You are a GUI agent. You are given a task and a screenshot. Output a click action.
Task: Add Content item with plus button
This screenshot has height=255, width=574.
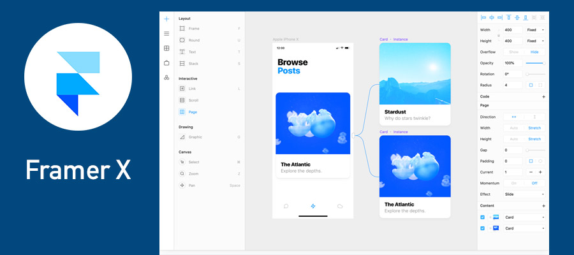point(543,206)
